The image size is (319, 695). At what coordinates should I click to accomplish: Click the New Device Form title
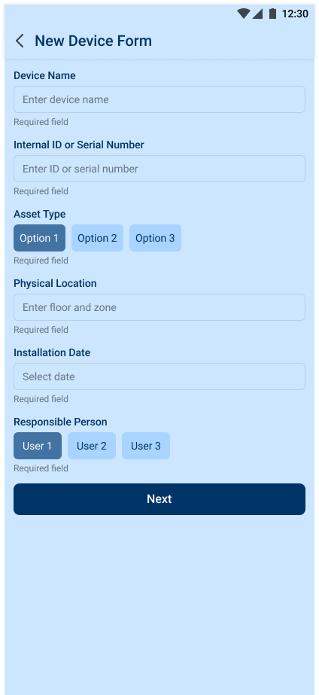pos(93,41)
